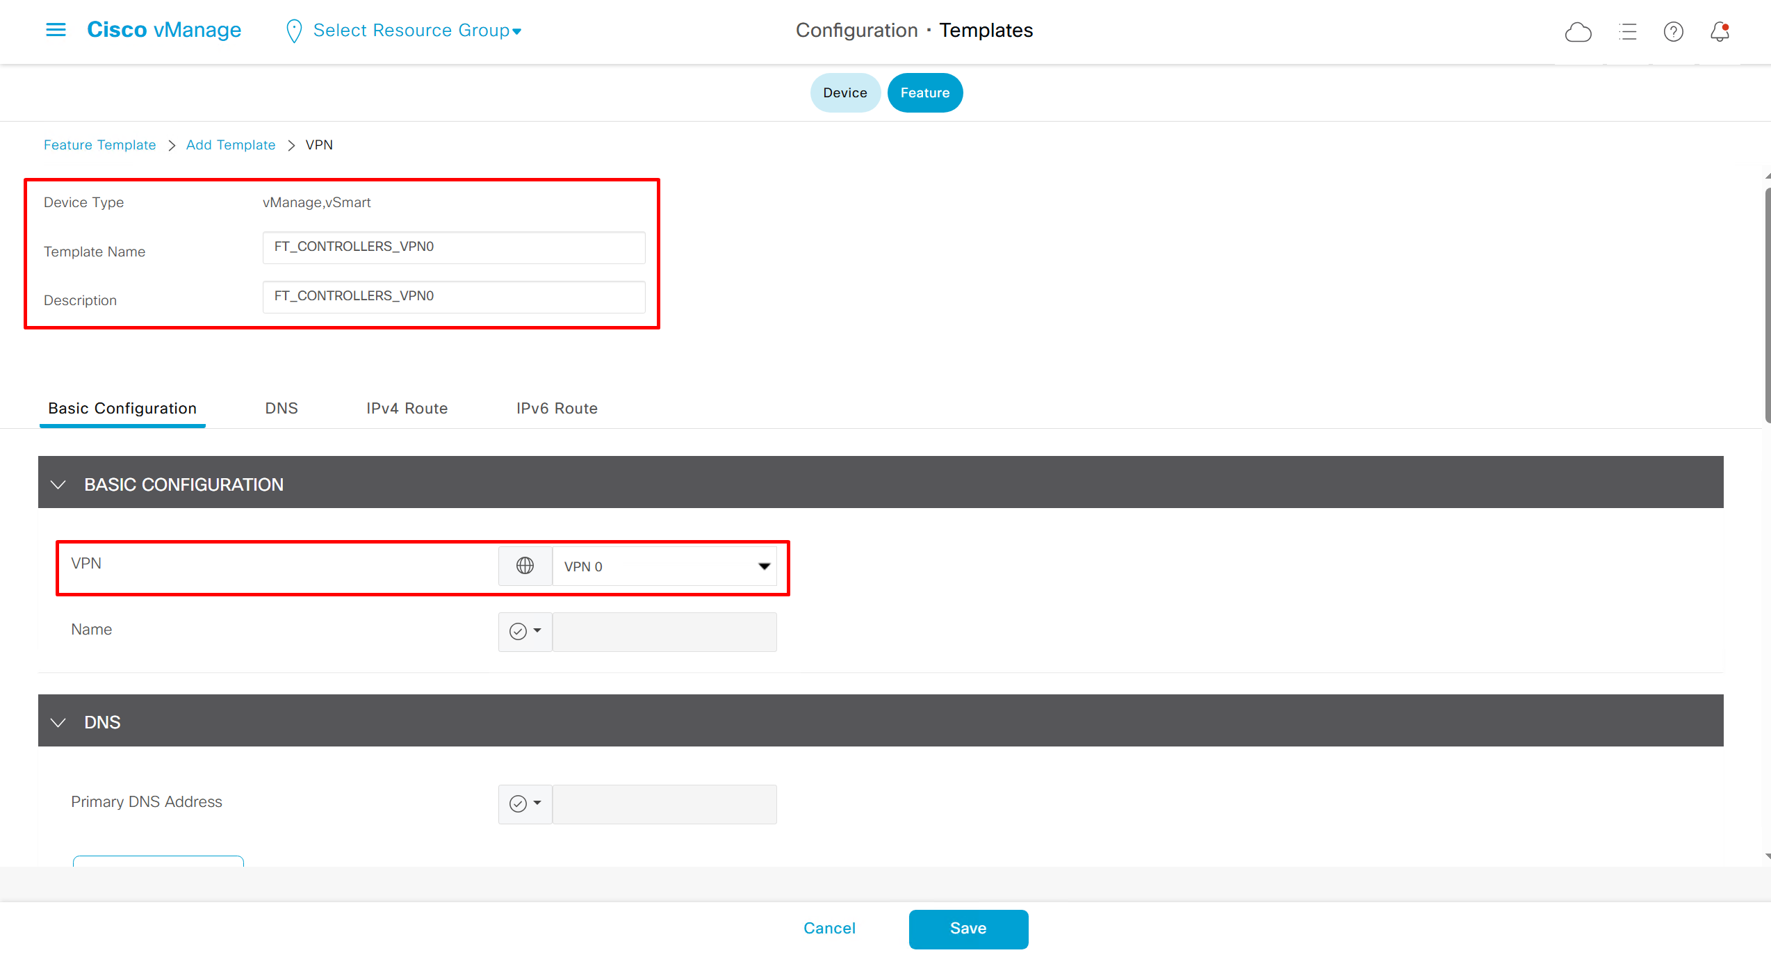Open the notifications bell

1720,32
